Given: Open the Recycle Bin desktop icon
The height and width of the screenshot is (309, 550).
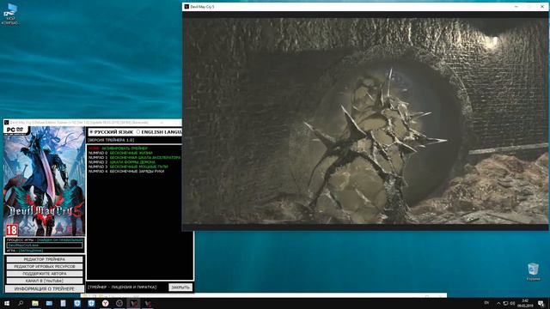Looking at the screenshot, I should pos(533,272).
